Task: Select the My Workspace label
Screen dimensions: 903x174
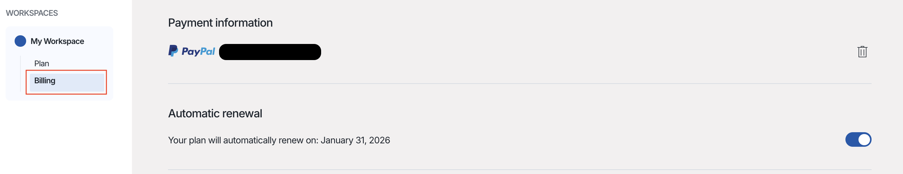Action: click(57, 41)
